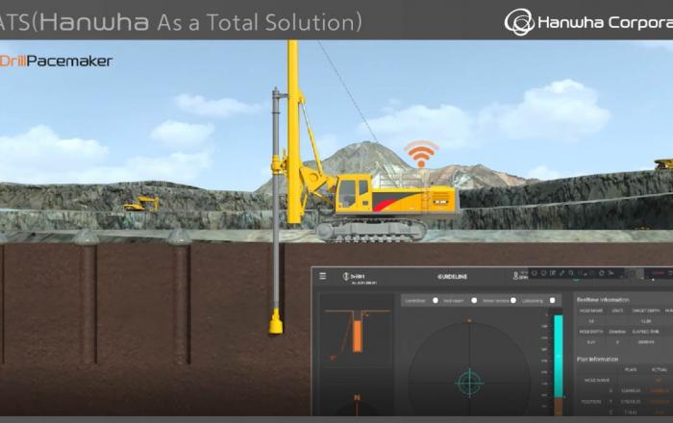Screen dimensions: 673x423
Task: Toggle the third switch in the guideline options row
Action: point(512,301)
